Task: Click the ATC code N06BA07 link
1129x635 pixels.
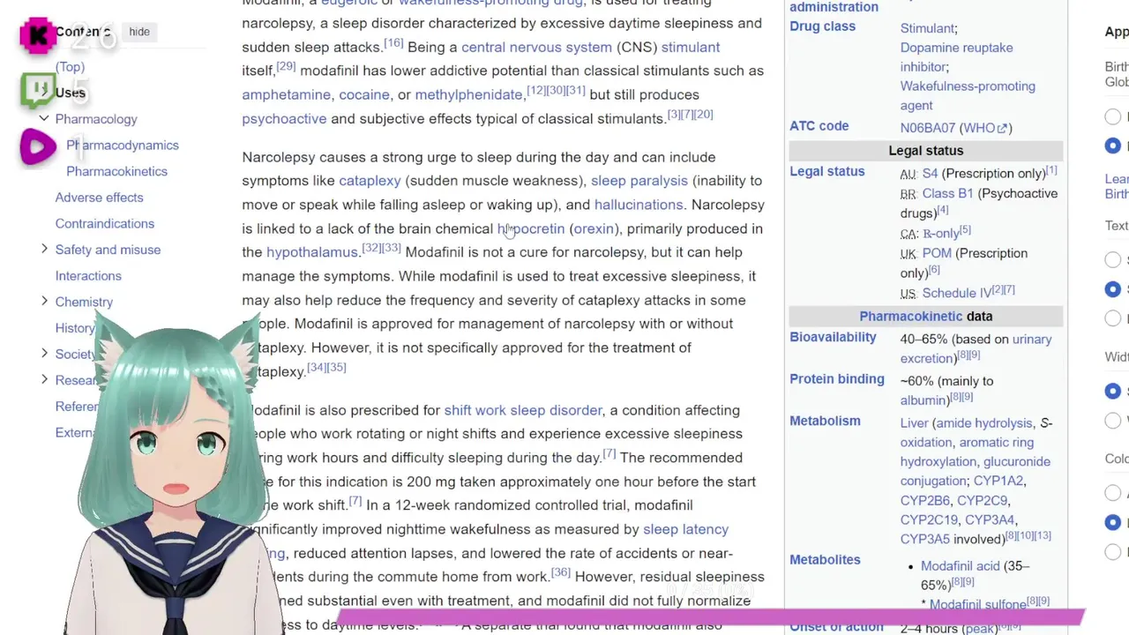Action: [x=928, y=128]
